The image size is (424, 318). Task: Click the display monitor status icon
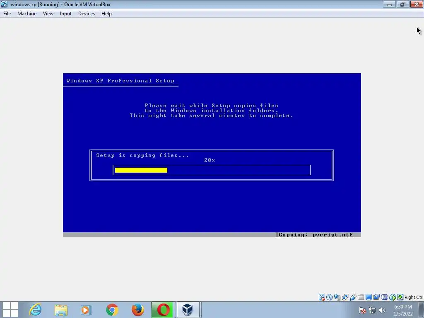[x=369, y=297]
